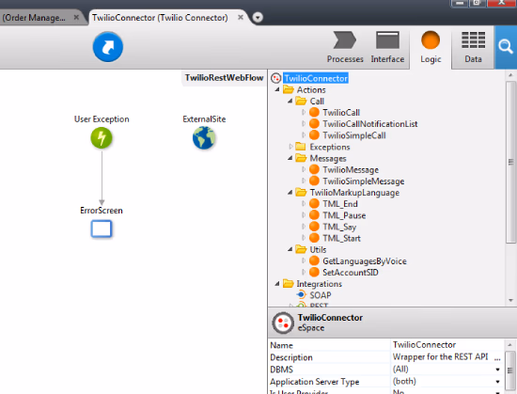Select the GetLanguagesByVoice action
Image resolution: width=517 pixels, height=394 pixels.
[x=365, y=261]
